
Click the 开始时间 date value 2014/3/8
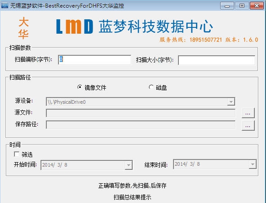[55, 165]
